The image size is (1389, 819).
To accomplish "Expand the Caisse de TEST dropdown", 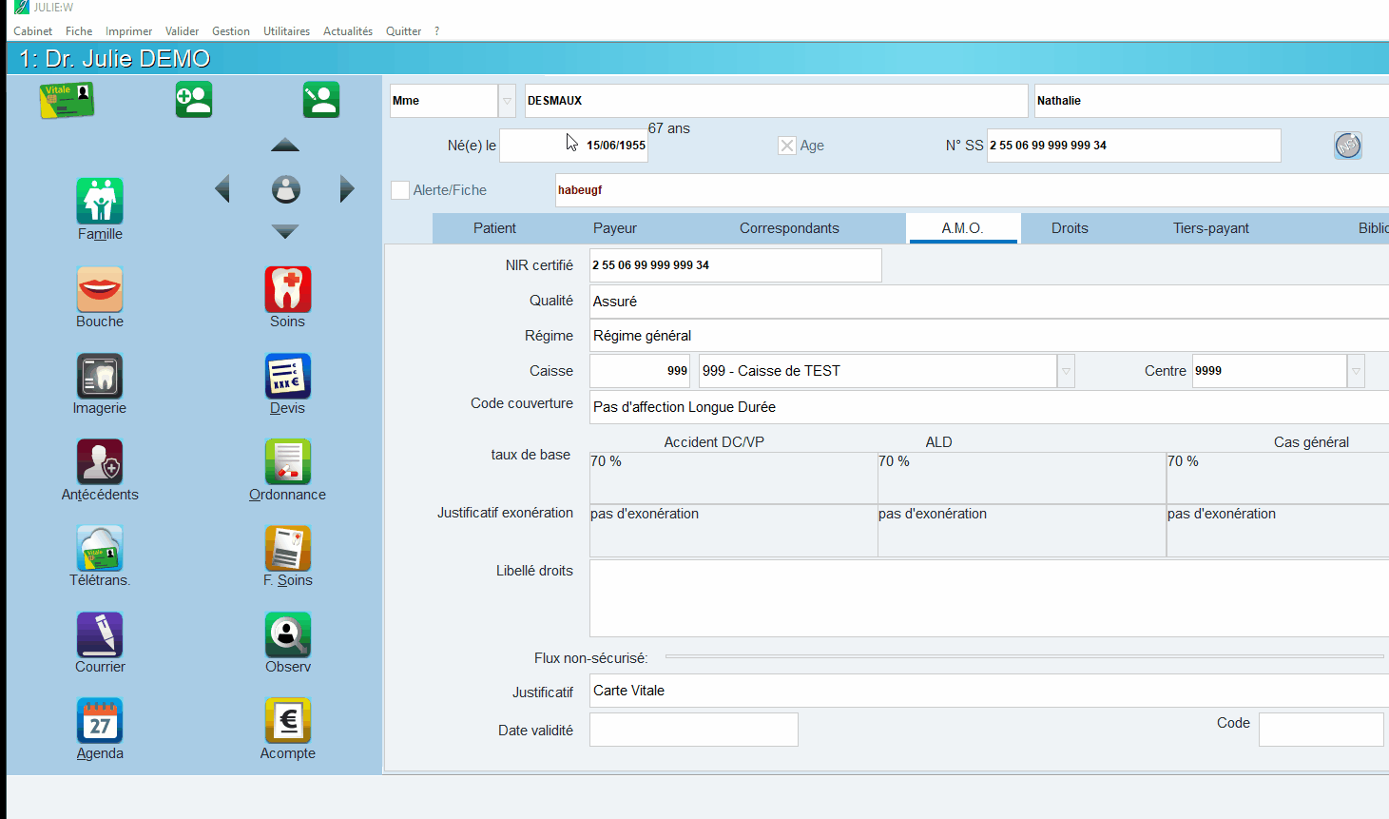I will pyautogui.click(x=1067, y=371).
